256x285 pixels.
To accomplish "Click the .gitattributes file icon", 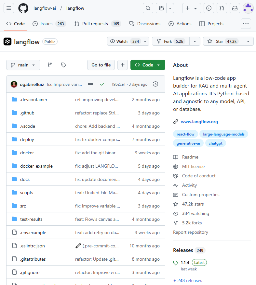I will click(14, 259).
